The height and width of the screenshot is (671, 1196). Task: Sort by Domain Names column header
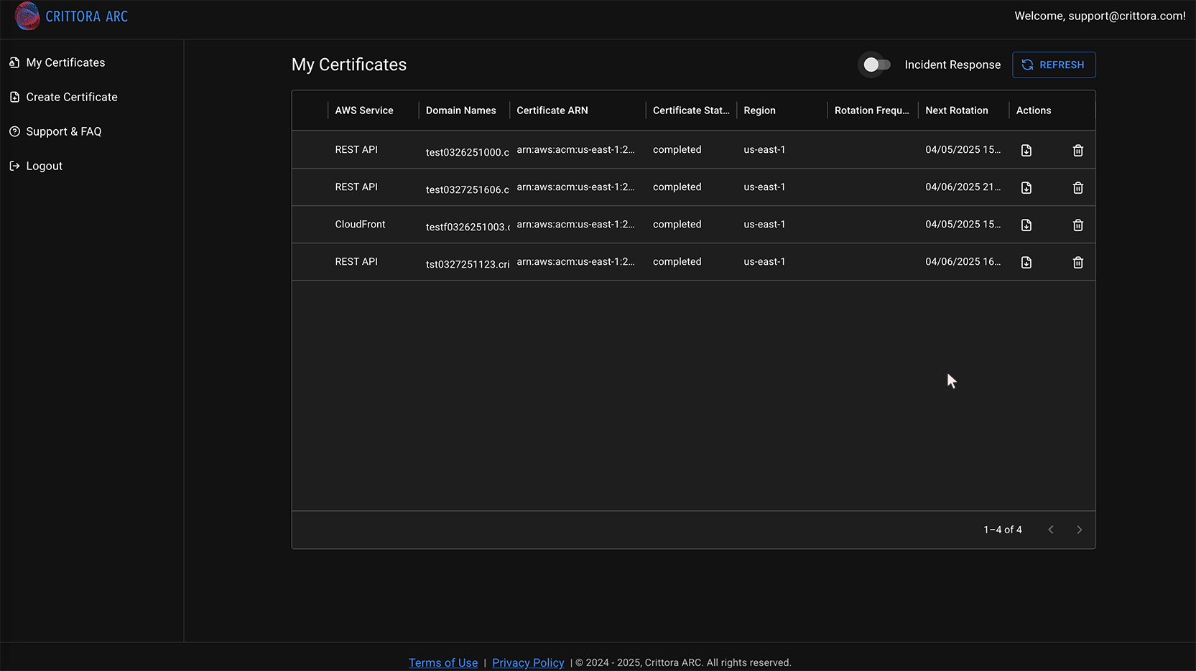coord(461,111)
